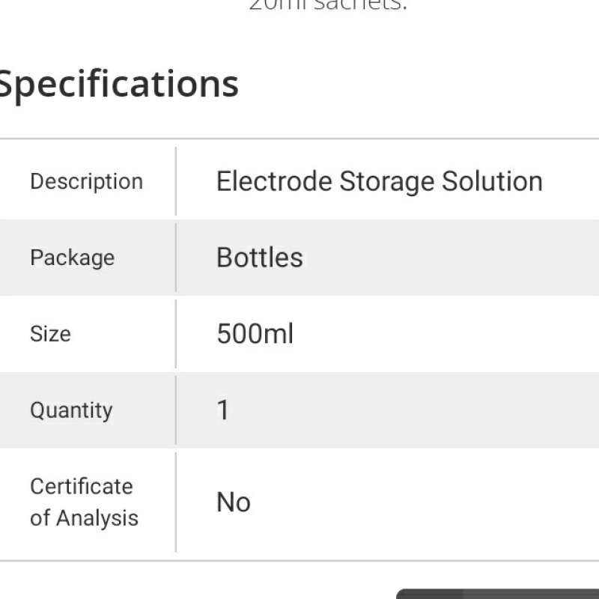
Task: Click the Specifications section heading
Action: coord(118,84)
